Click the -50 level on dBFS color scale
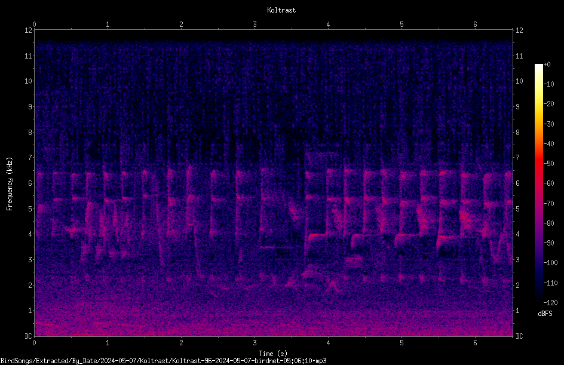 (x=549, y=163)
